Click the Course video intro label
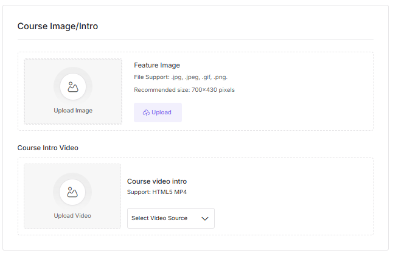This screenshot has height=256, width=393. coord(157,181)
